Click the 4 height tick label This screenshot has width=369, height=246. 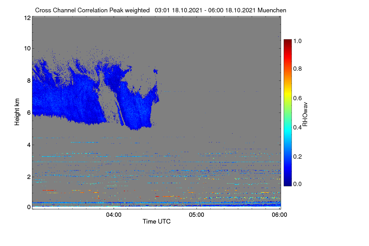click(29, 145)
